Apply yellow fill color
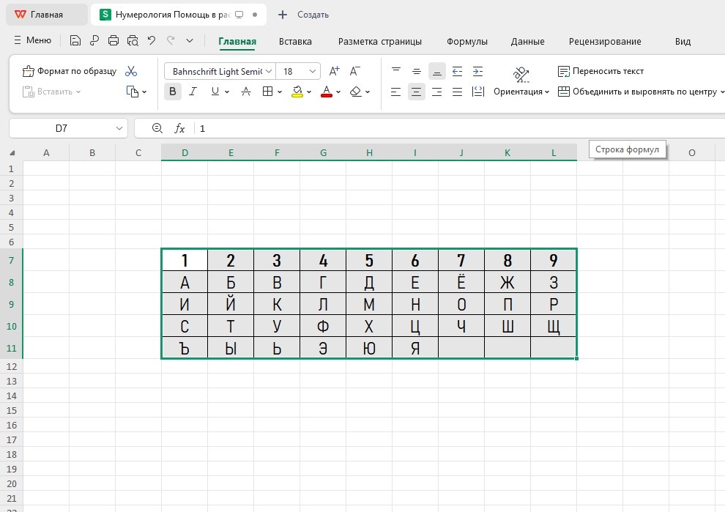 297,92
